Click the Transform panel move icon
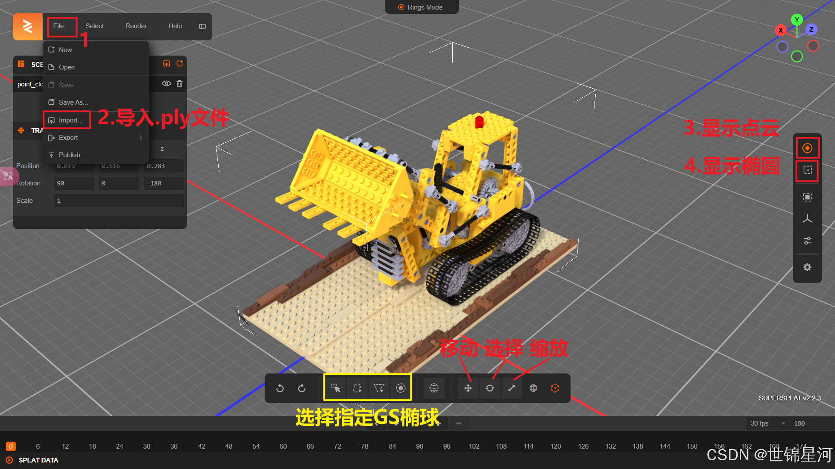 point(21,130)
